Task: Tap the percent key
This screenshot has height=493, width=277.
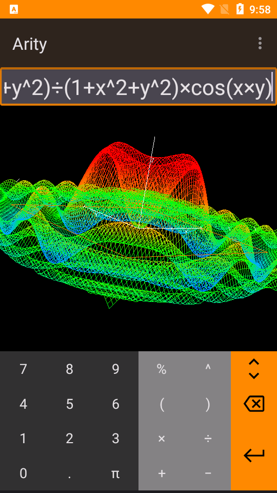Action: click(162, 369)
